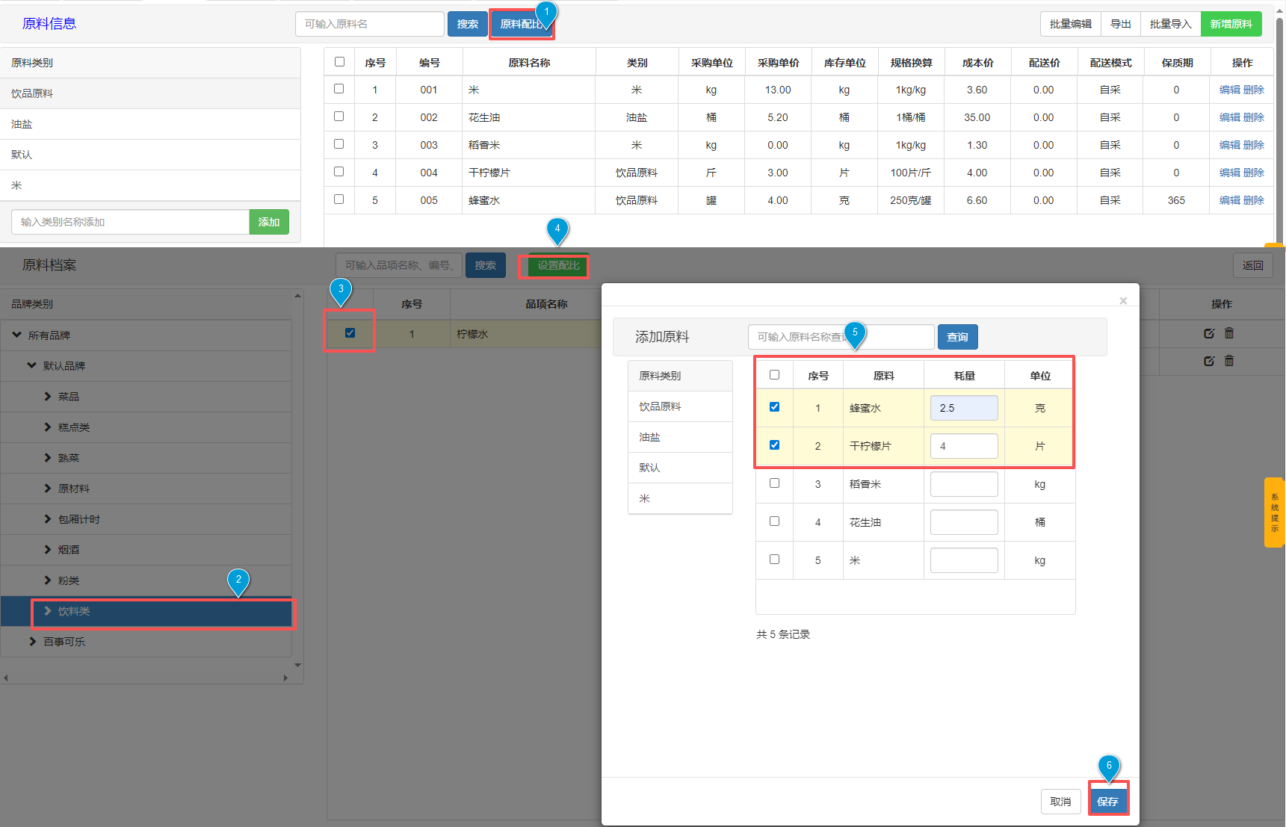
Task: Click the scroll-up arrow of the 品牌类别 tree
Action: tap(297, 296)
